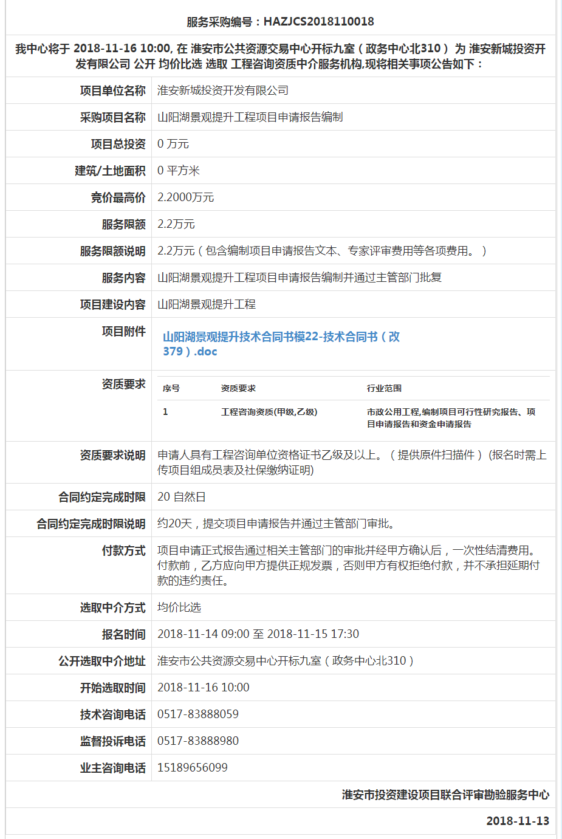Click the 资质要求说明 text about 乙级及以上
The height and width of the screenshot is (839, 562).
(x=352, y=462)
